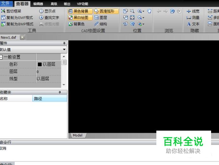Screen dimensions: 219x165
Task: Select the 剪切框架 clip frame tool
Action: click(11, 11)
